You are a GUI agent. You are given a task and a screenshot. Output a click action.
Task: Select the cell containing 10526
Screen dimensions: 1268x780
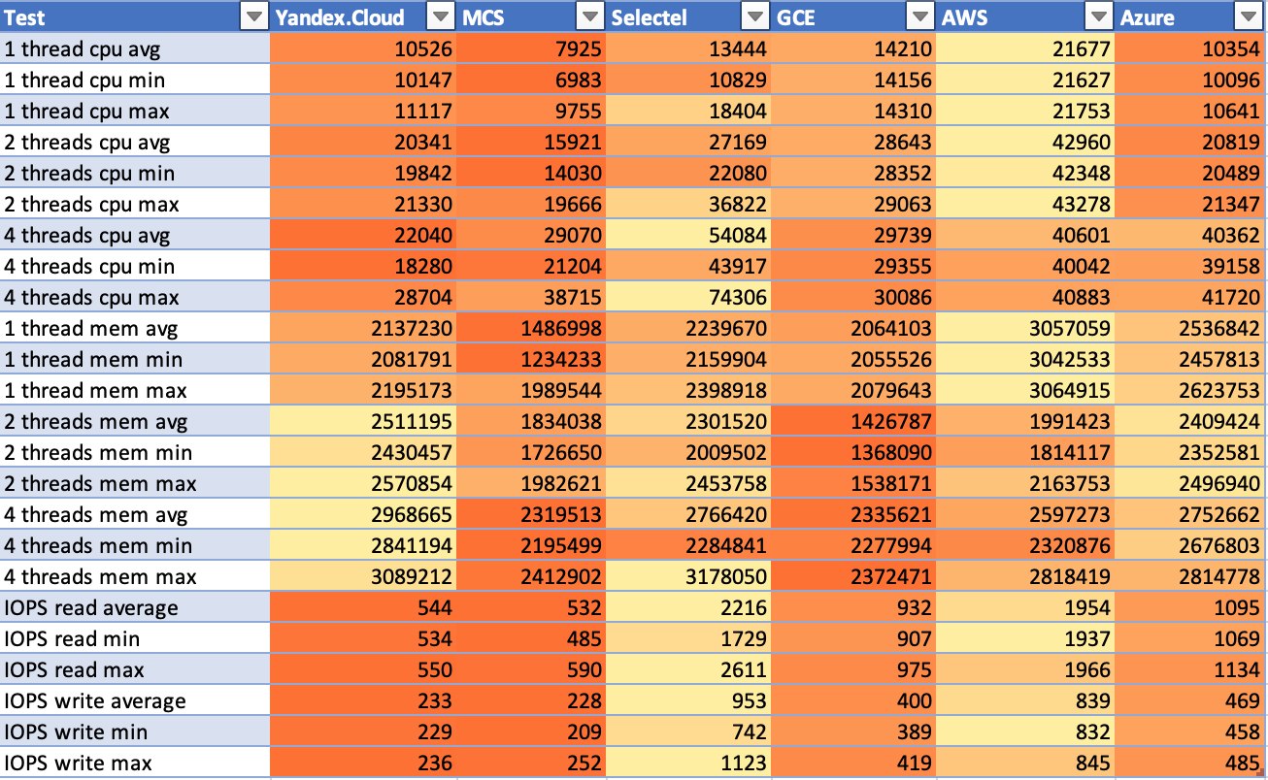point(362,49)
